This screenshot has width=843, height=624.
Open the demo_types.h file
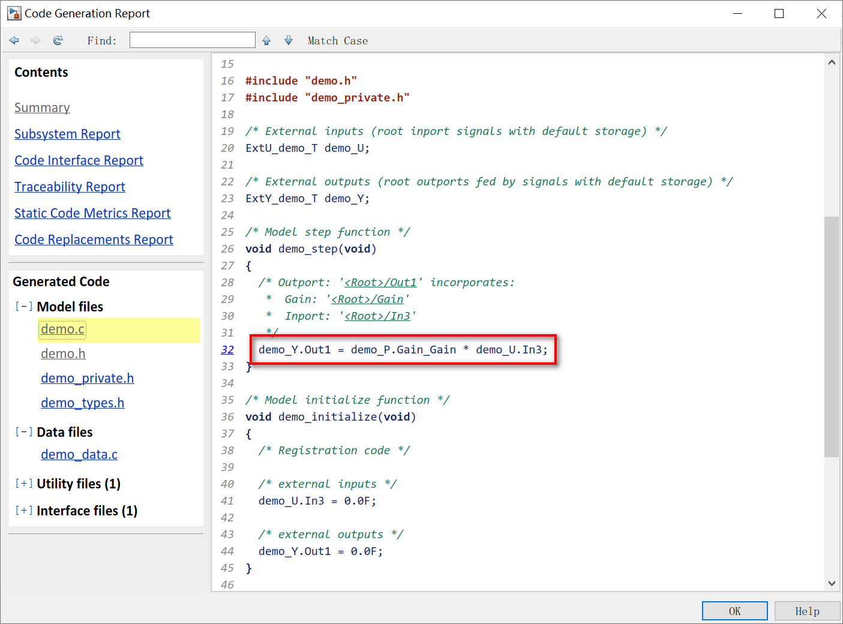(x=83, y=403)
